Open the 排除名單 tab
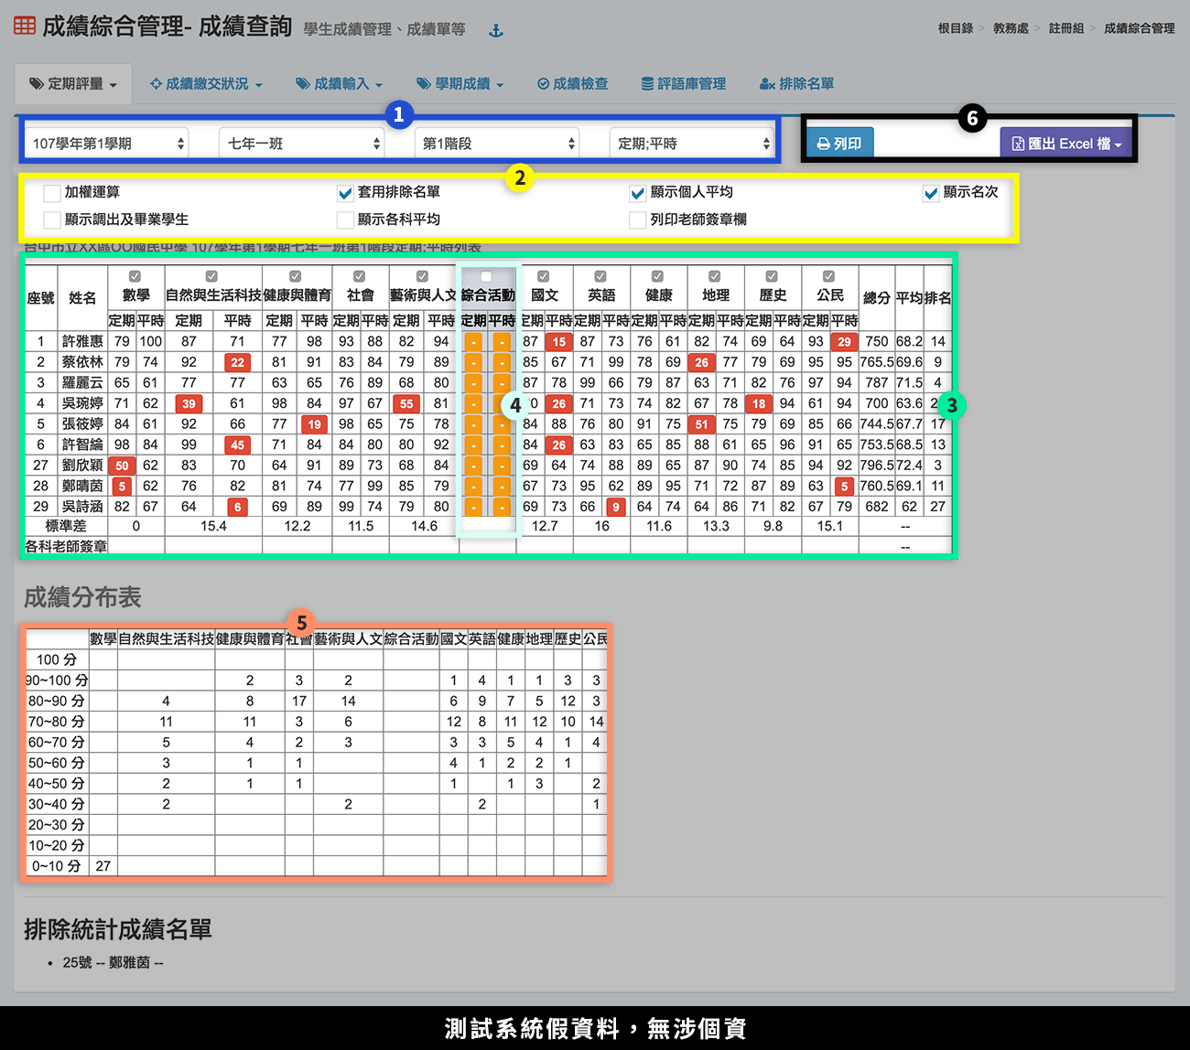This screenshot has width=1190, height=1050. tap(796, 83)
